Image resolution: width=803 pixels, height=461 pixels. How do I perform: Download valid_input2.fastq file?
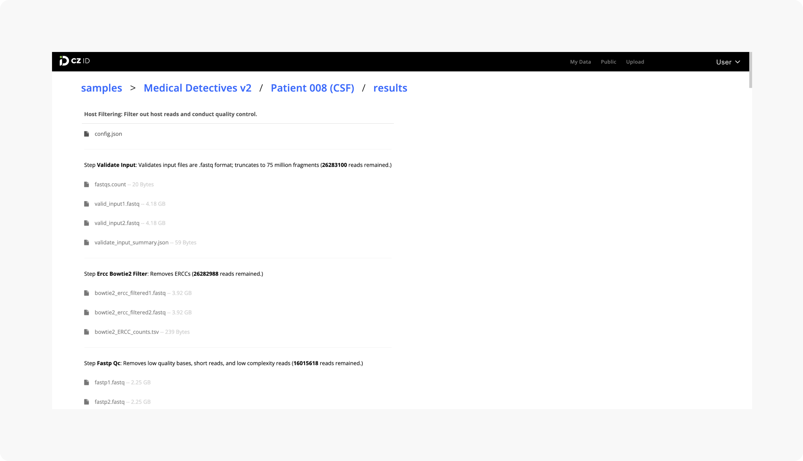pyautogui.click(x=117, y=223)
